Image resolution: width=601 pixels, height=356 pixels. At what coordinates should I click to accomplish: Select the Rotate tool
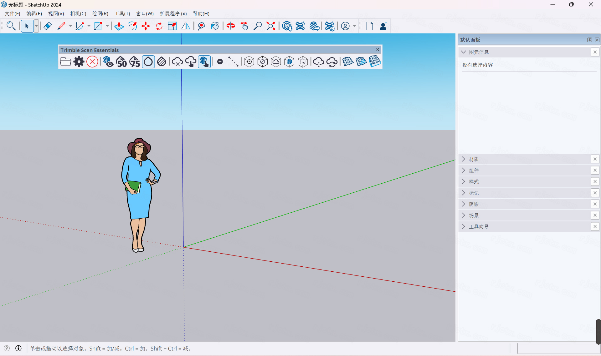point(159,26)
